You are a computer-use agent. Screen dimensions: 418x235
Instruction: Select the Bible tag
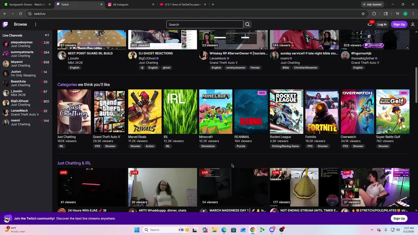[x=286, y=68]
